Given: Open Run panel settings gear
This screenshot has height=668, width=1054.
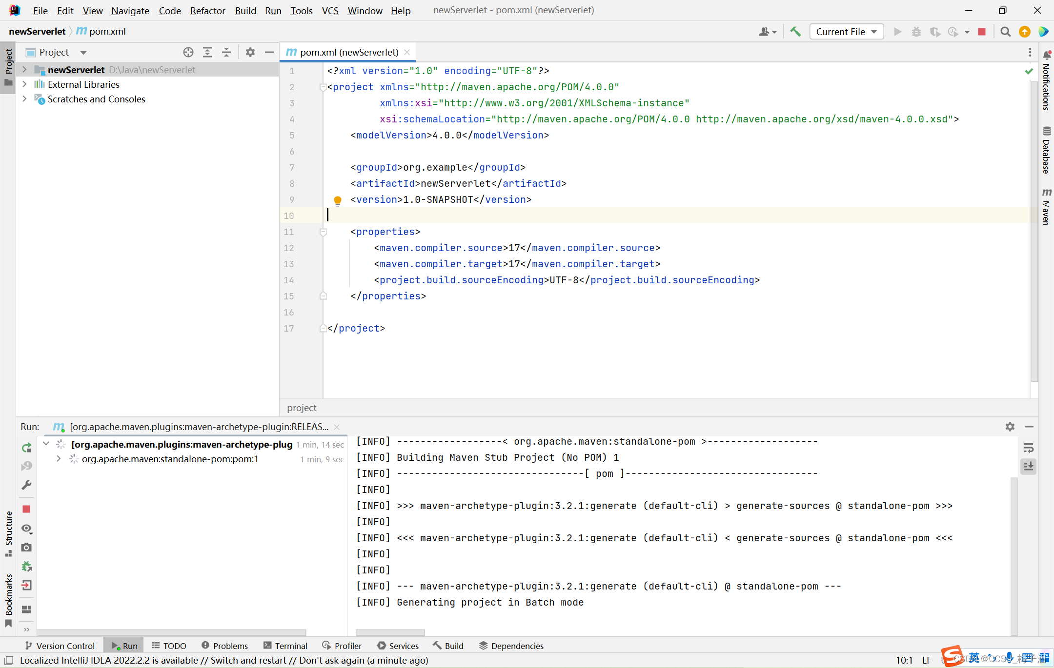Looking at the screenshot, I should pos(1010,427).
